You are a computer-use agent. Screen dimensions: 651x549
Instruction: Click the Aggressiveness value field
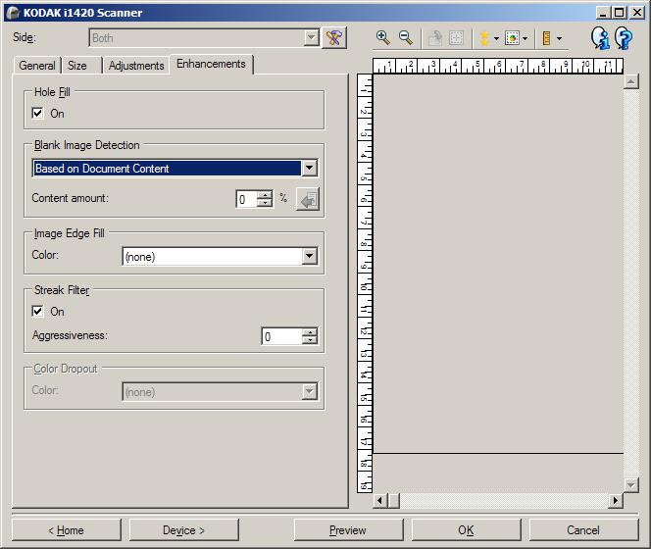[281, 336]
